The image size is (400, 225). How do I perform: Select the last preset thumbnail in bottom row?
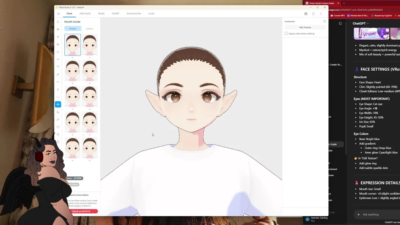90,148
